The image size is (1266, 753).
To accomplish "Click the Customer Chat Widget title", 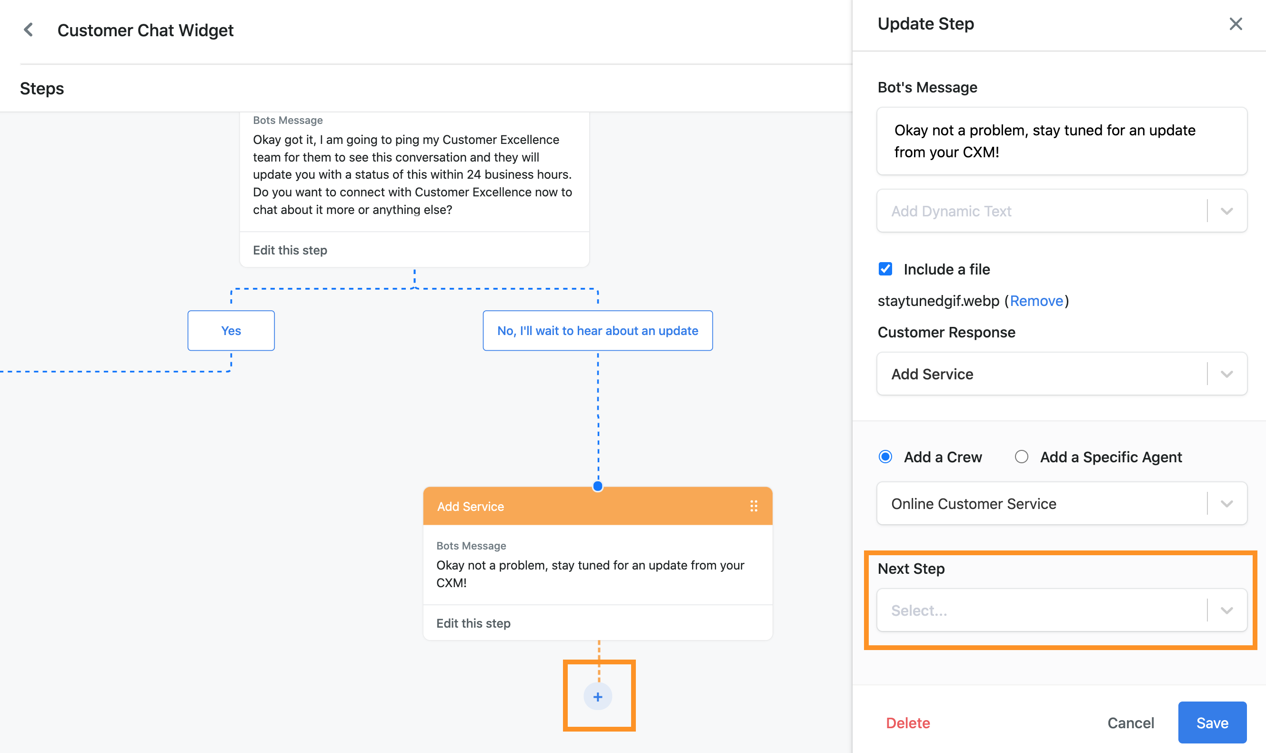I will 145,30.
